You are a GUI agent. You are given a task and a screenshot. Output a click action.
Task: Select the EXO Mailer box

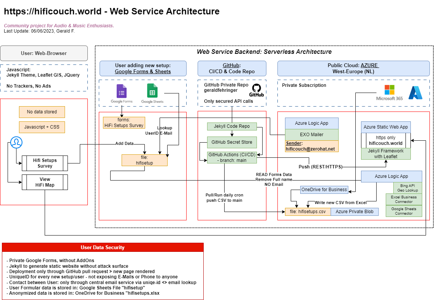click(312, 135)
